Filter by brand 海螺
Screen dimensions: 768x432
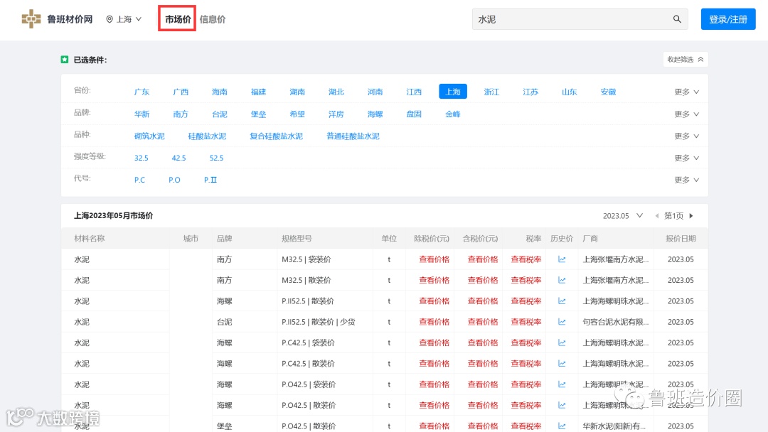click(375, 114)
